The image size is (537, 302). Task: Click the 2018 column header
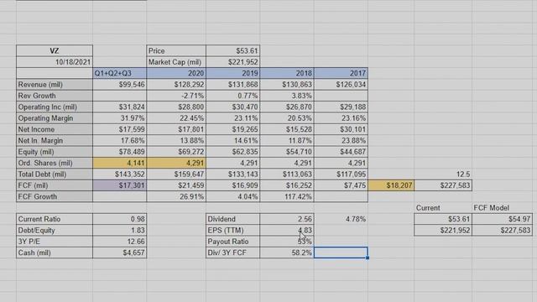(287, 73)
